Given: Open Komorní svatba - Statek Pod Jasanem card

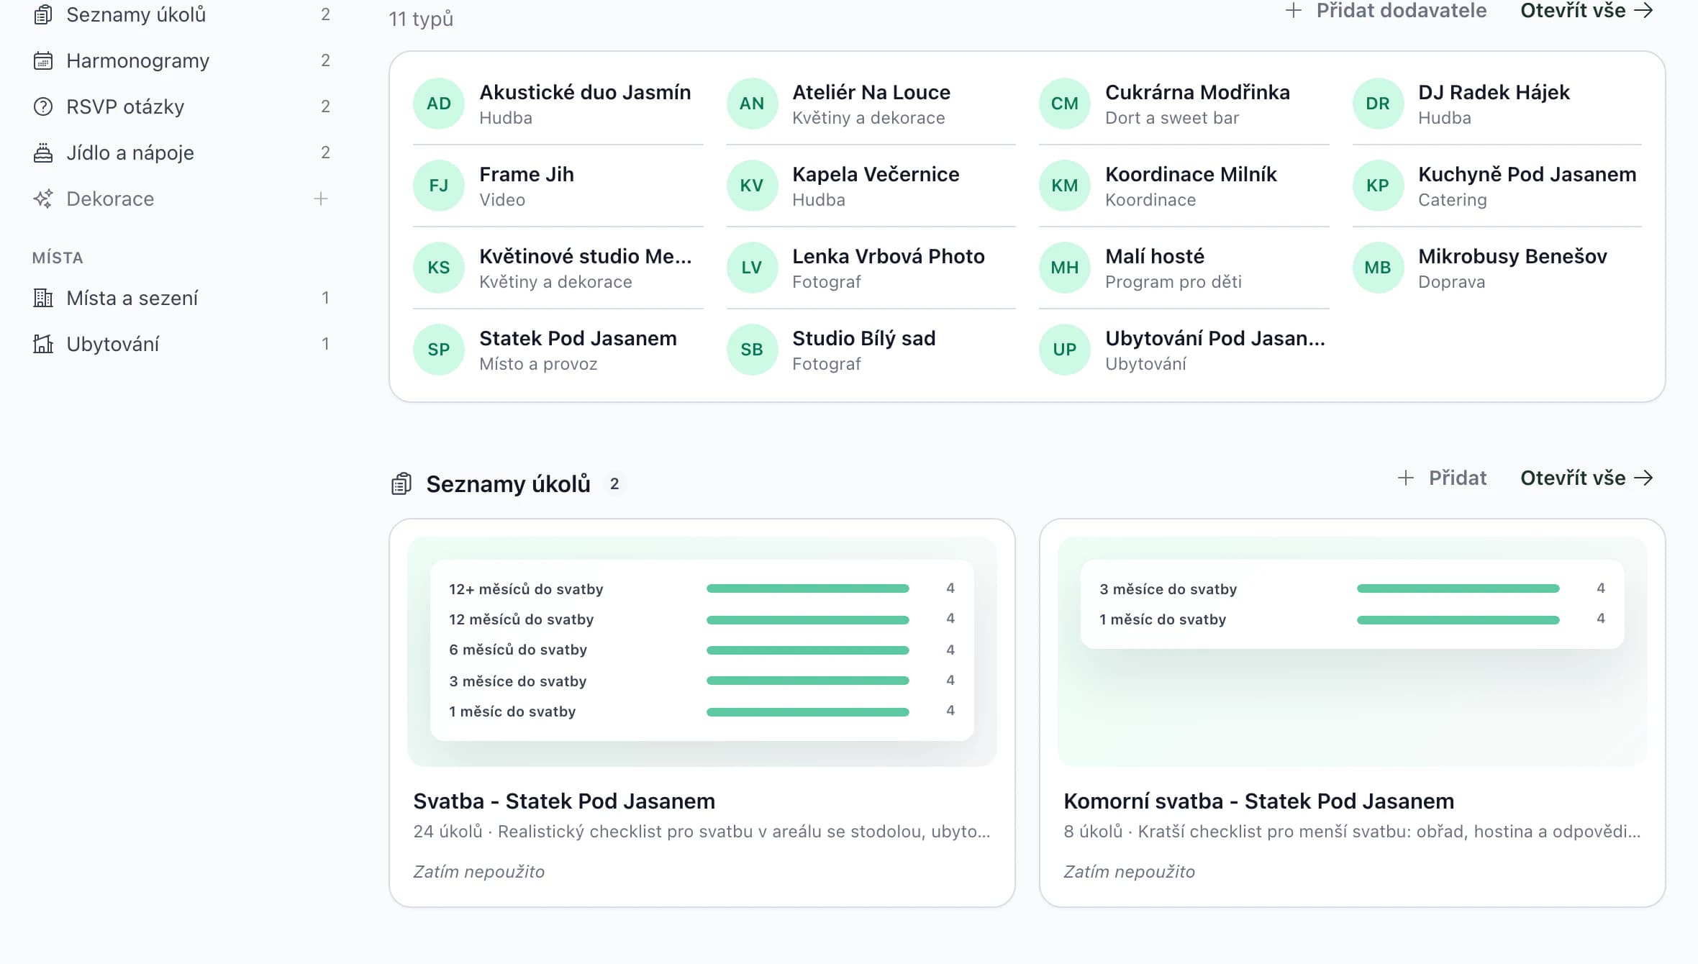Looking at the screenshot, I should [x=1353, y=713].
